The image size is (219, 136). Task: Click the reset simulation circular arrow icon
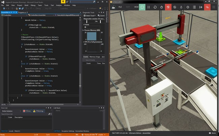pyautogui.click(x=155, y=7)
